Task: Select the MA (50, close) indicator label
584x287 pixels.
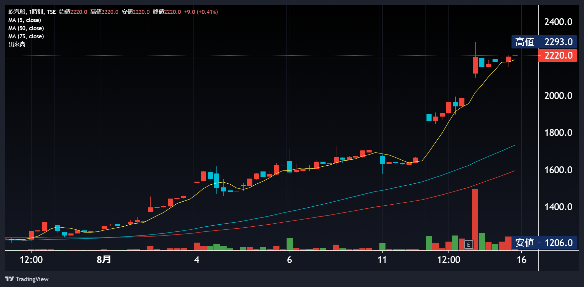Action: [x=26, y=28]
